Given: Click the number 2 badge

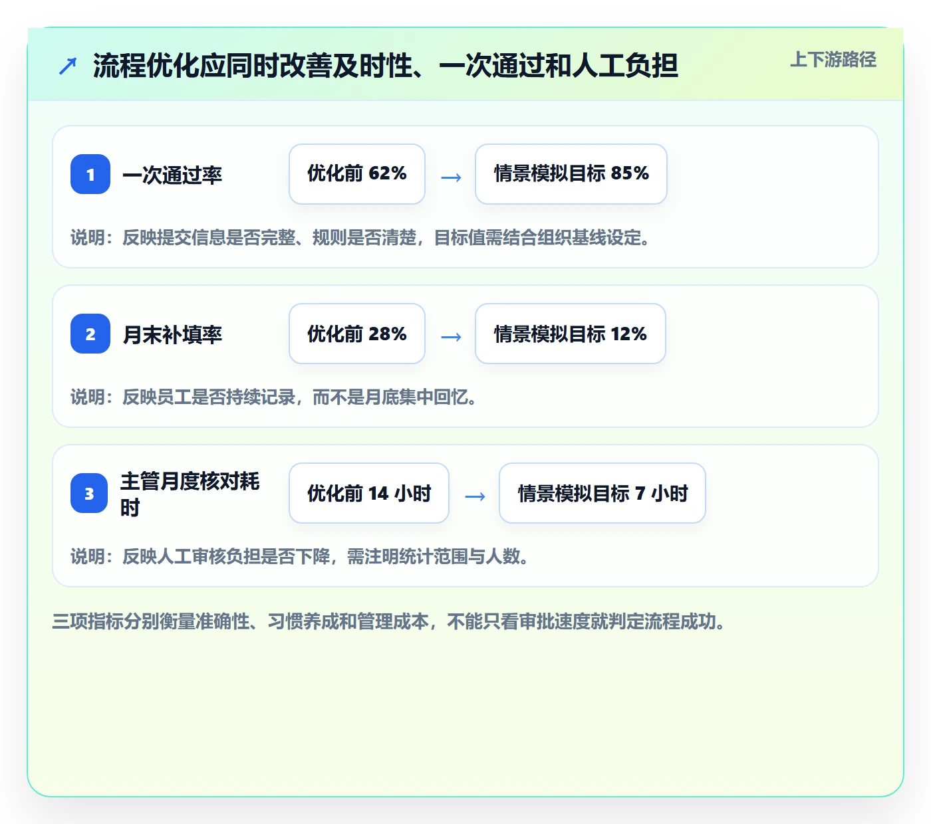Looking at the screenshot, I should (90, 334).
